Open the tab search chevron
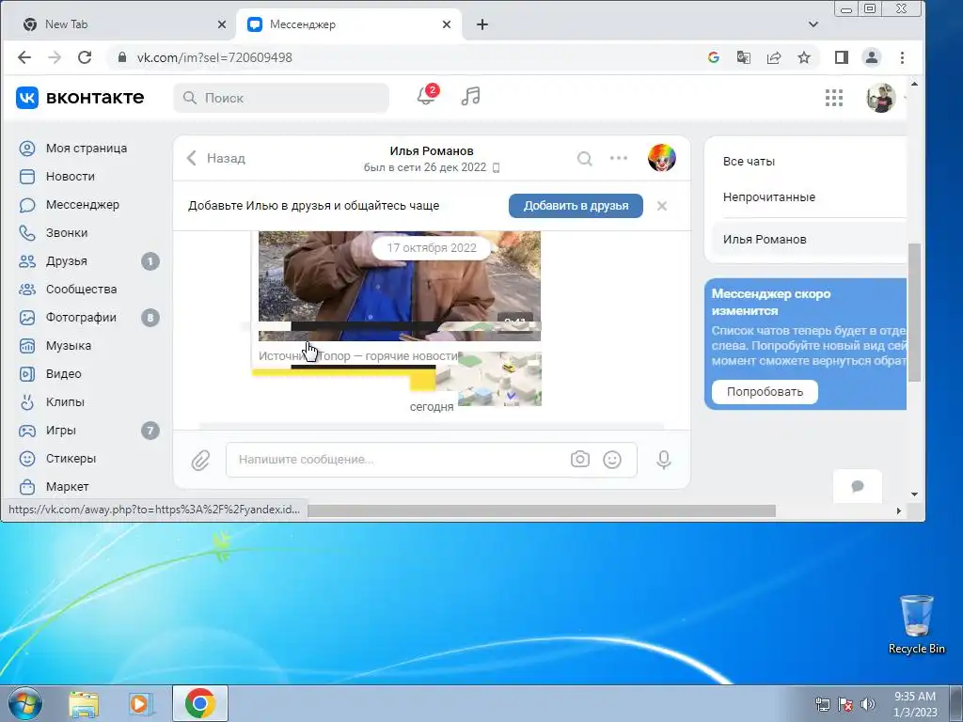963x722 pixels. tap(813, 24)
